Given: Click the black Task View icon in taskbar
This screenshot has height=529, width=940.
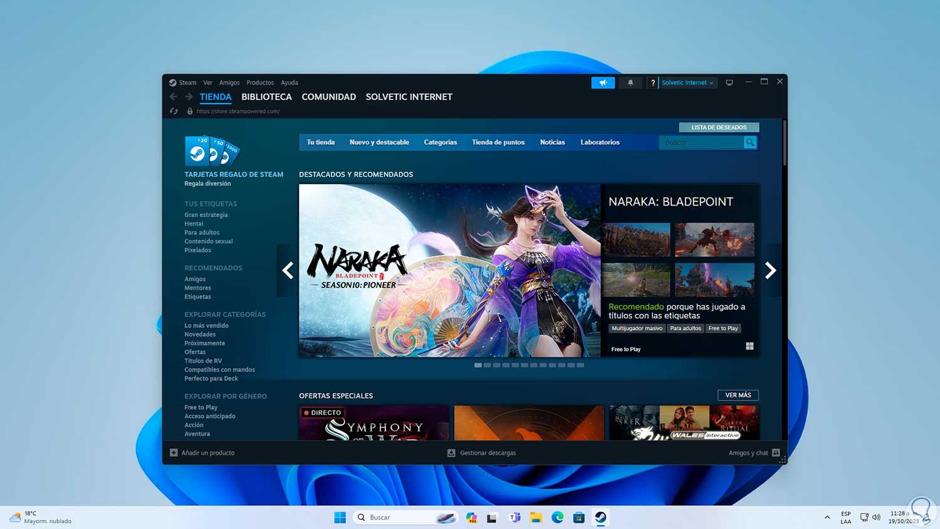Looking at the screenshot, I should pyautogui.click(x=492, y=518).
